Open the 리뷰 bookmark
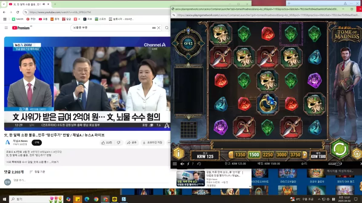The image size is (362, 203). (x=87, y=19)
